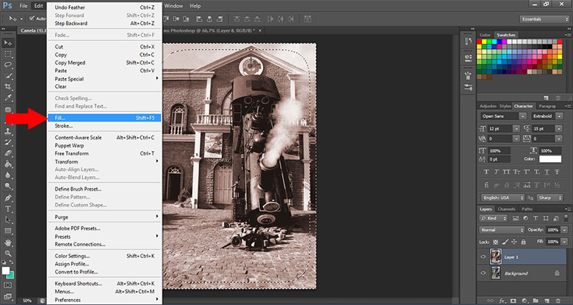Select the Eyedropper tool
573x305 pixels.
click(x=8, y=98)
